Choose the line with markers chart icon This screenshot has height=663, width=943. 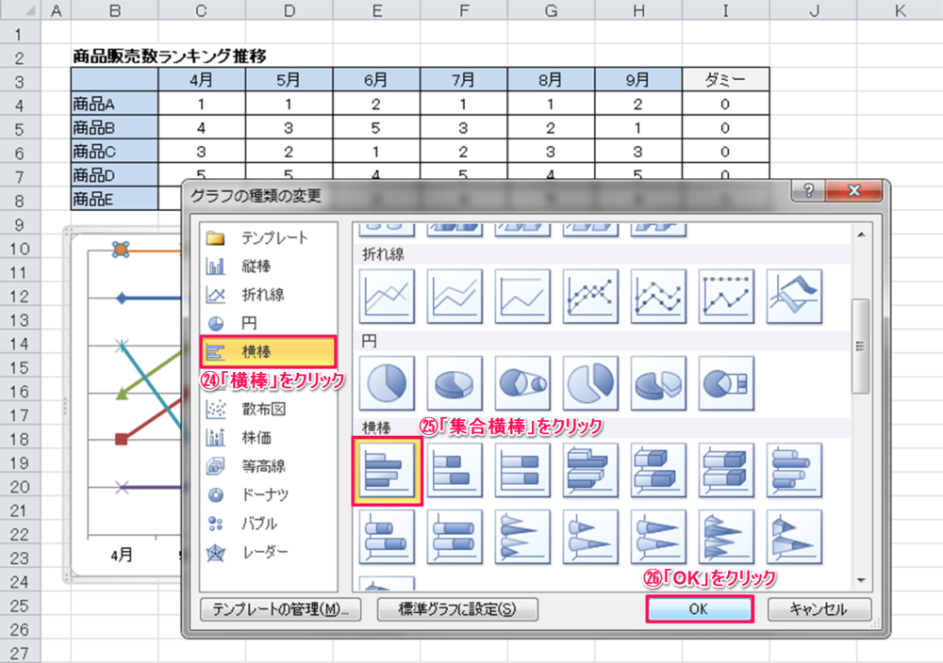590,297
